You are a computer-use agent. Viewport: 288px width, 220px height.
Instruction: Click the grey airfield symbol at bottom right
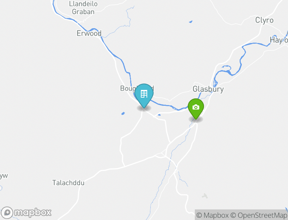(205, 196)
